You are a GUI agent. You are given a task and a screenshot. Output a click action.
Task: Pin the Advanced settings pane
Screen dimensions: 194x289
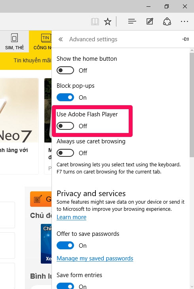(185, 39)
